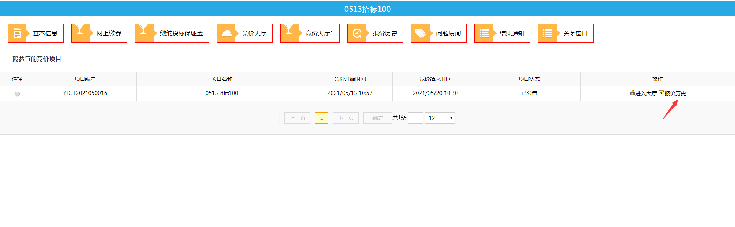The width and height of the screenshot is (735, 227).
Task: Click the 下一页 next page button
Action: click(x=346, y=118)
